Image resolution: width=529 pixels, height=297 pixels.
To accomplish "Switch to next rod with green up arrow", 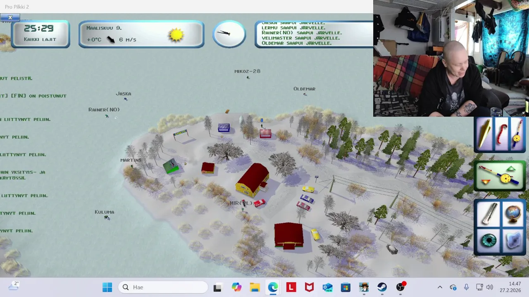I will [x=511, y=169].
